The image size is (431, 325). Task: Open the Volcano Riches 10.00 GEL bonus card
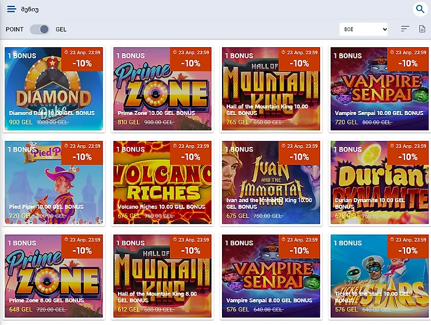coord(162,182)
